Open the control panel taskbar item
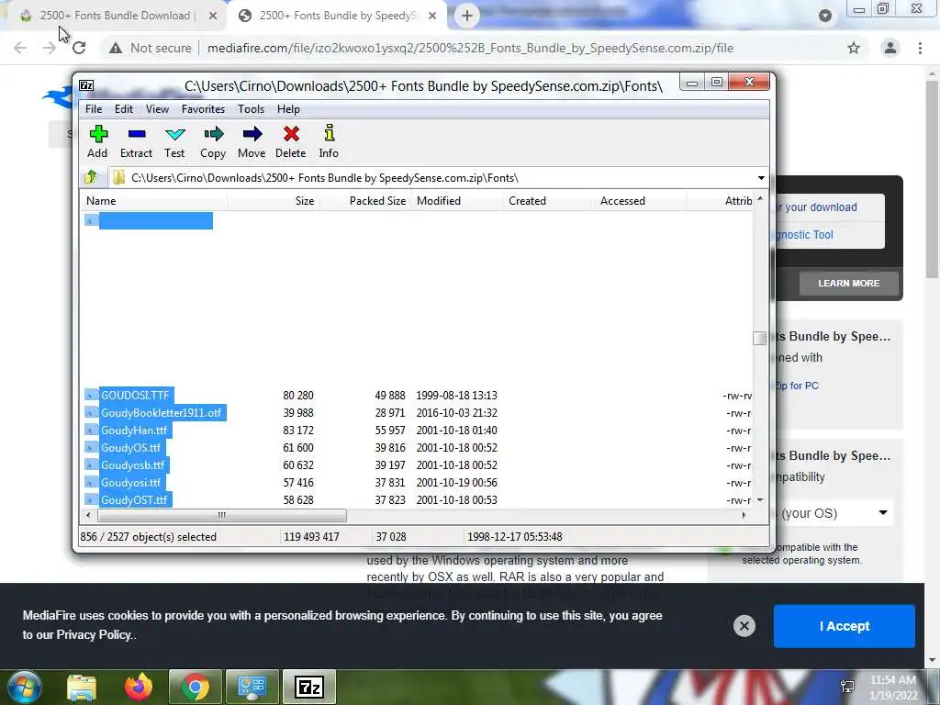This screenshot has width=940, height=705. point(252,687)
